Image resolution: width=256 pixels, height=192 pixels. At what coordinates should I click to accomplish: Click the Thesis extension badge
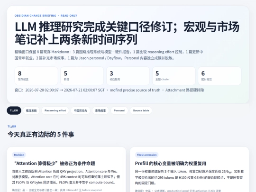[x=146, y=155]
